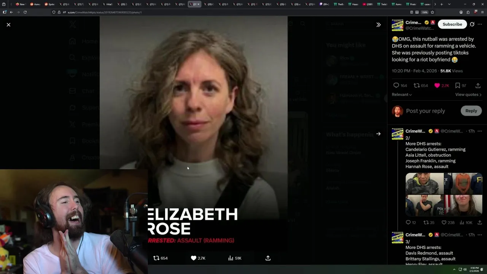Switch to the first 'New' tab
The height and width of the screenshot is (274, 487).
(20, 4)
